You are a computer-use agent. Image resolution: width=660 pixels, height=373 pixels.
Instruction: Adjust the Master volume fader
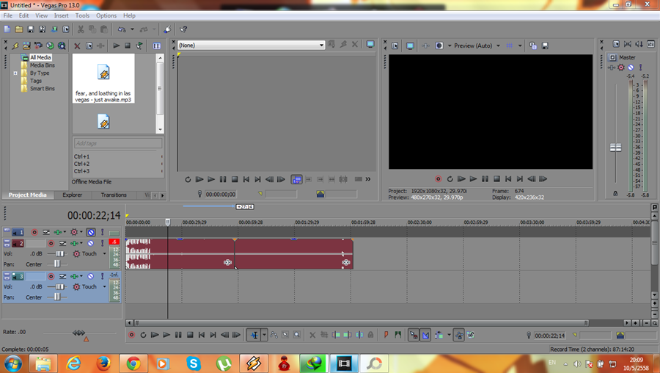tap(615, 148)
